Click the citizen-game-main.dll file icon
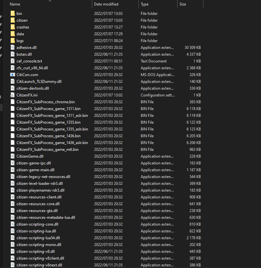This screenshot has width=261, height=268. [13, 170]
